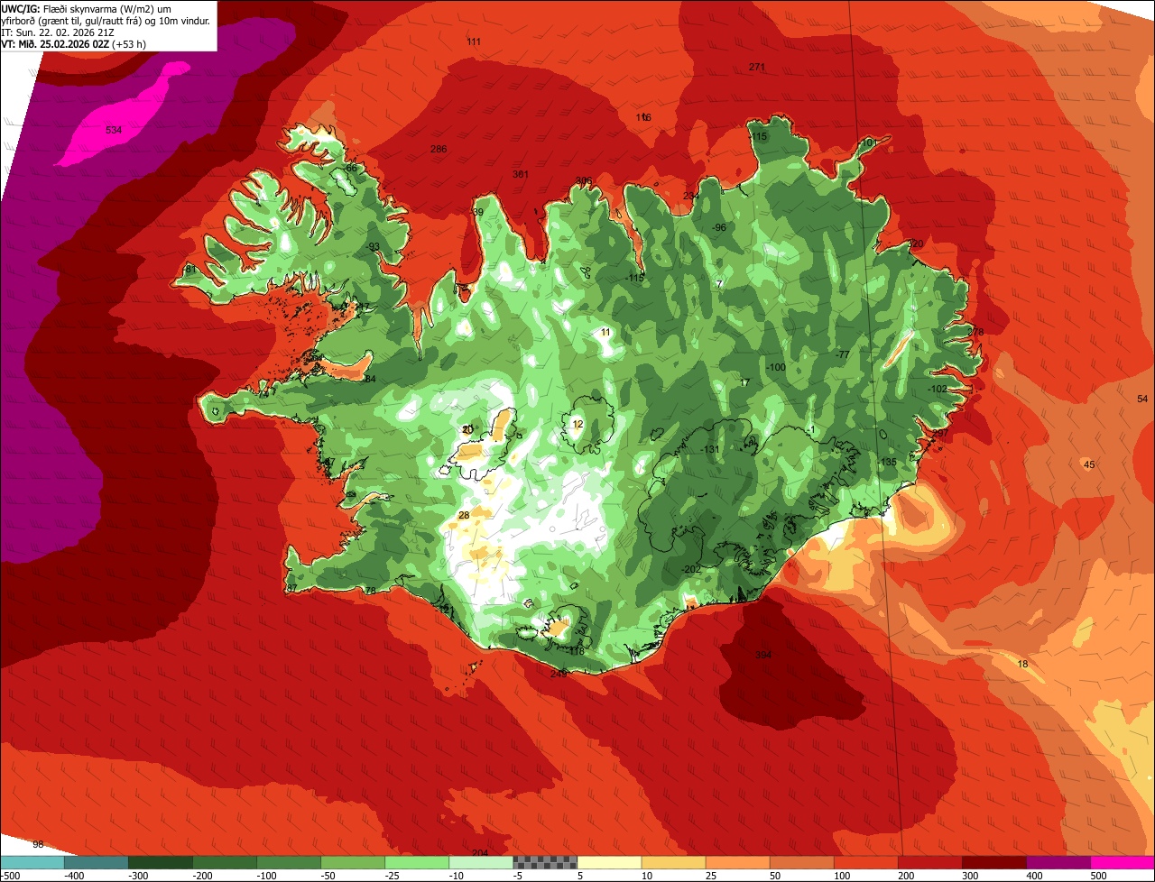1155x882 pixels.
Task: Click the 204 value at the bottom
Action: click(x=479, y=853)
